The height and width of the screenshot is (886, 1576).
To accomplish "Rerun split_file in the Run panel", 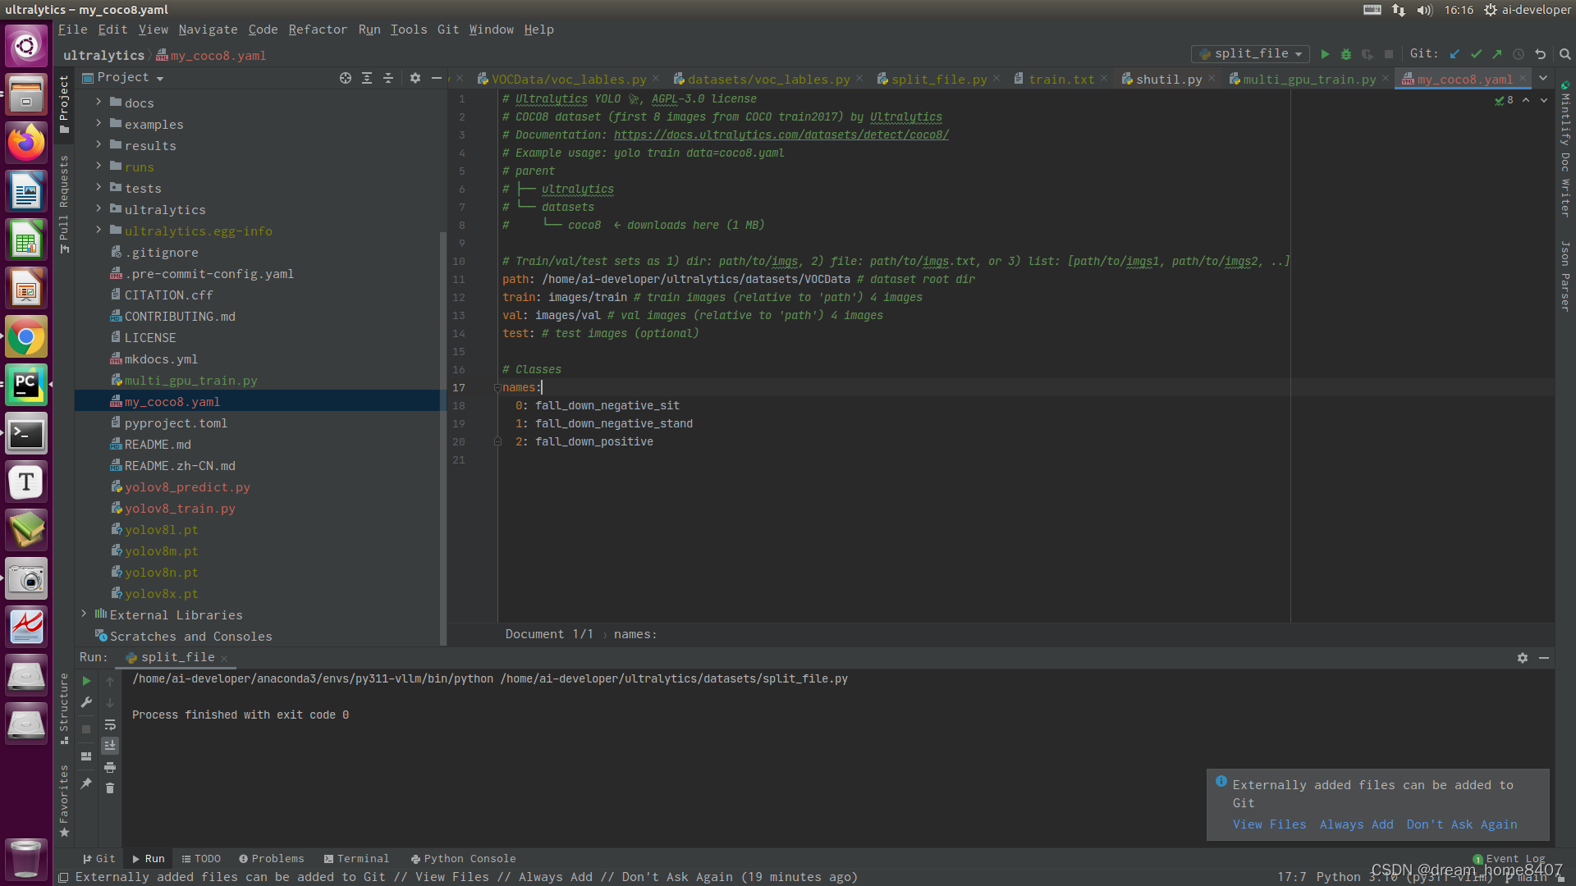I will (x=86, y=681).
